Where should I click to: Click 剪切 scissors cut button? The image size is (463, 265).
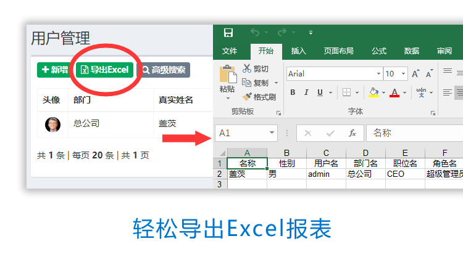click(256, 68)
